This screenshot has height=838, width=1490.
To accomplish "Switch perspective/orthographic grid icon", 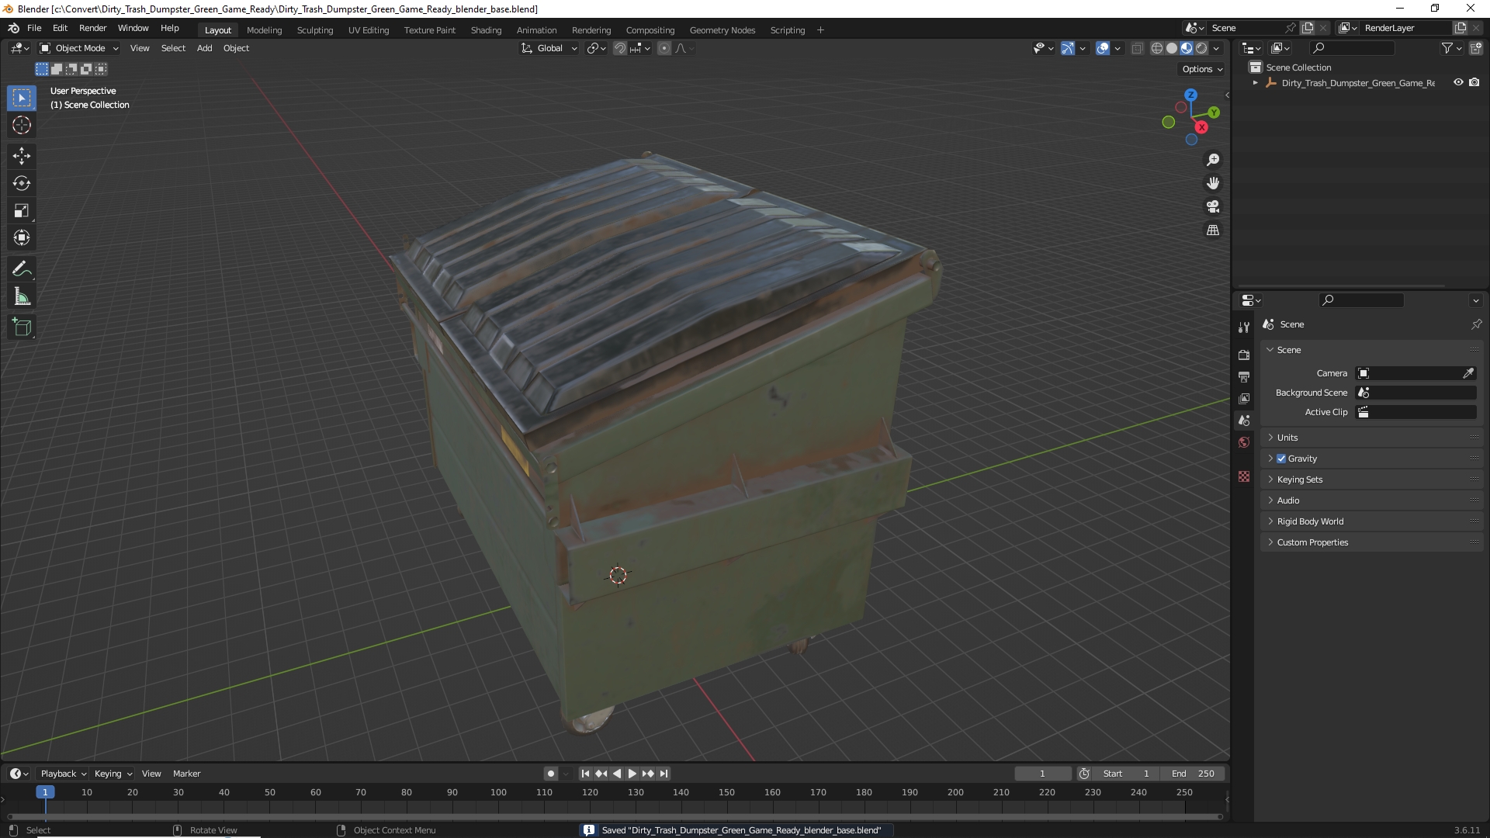I will click(1213, 230).
